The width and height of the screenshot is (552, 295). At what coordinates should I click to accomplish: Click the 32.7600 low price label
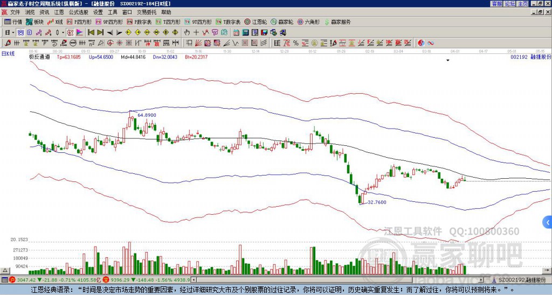coord(376,202)
